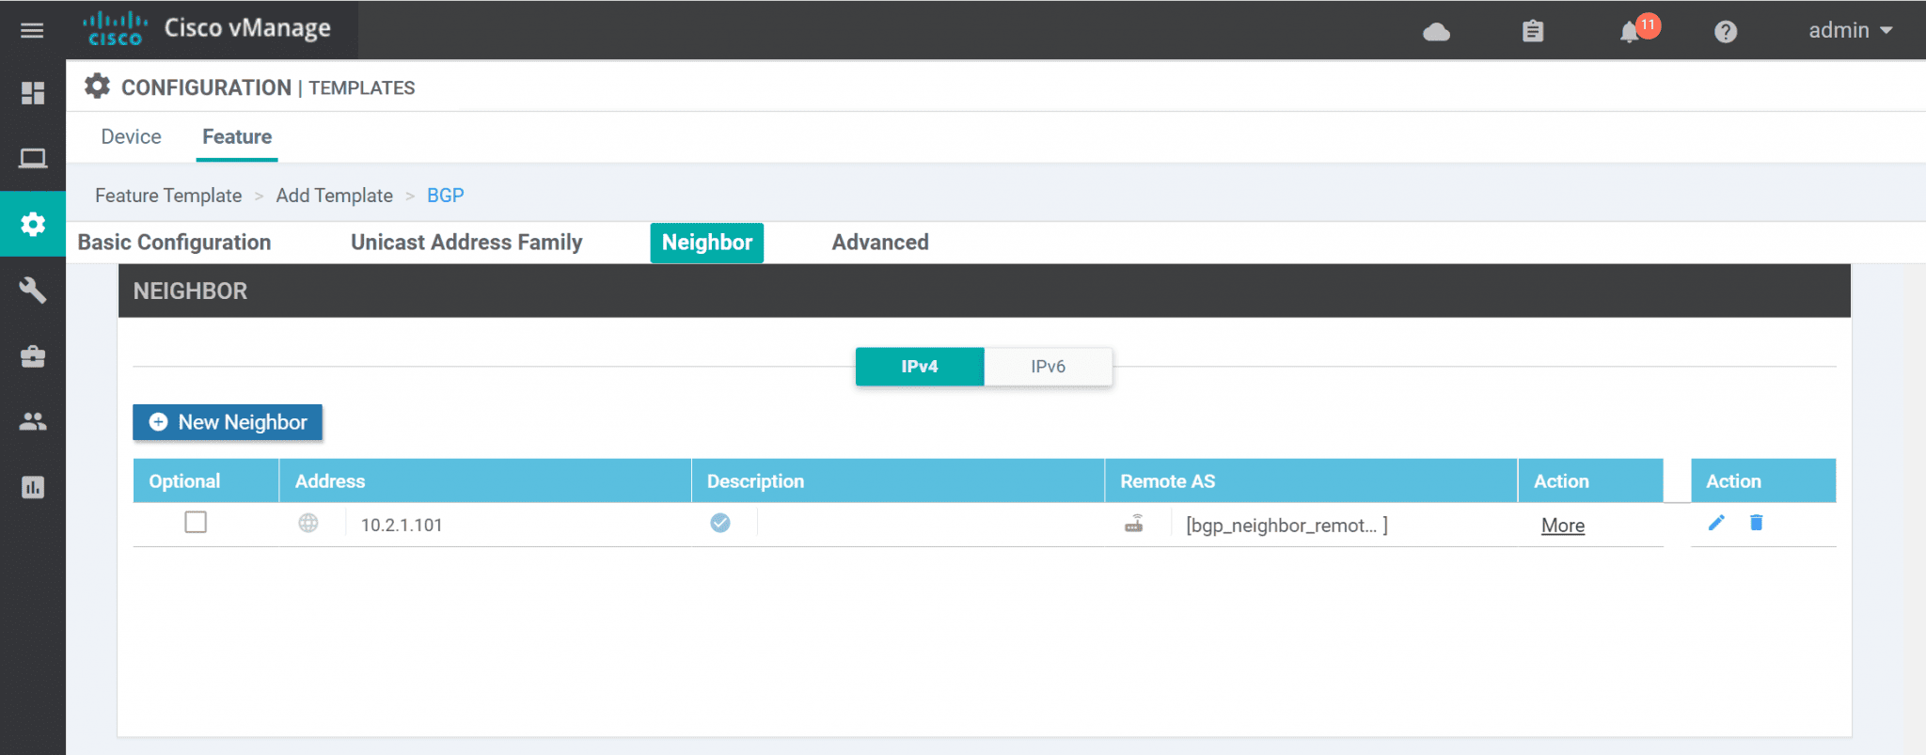Expand the admin user dropdown
This screenshot has height=755, width=1926.
click(x=1850, y=30)
